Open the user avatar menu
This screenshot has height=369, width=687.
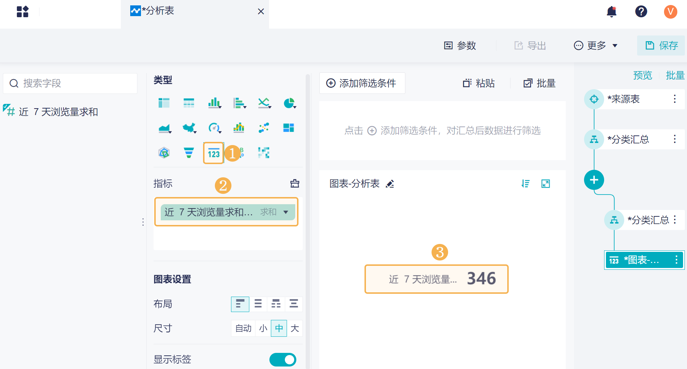(x=670, y=11)
